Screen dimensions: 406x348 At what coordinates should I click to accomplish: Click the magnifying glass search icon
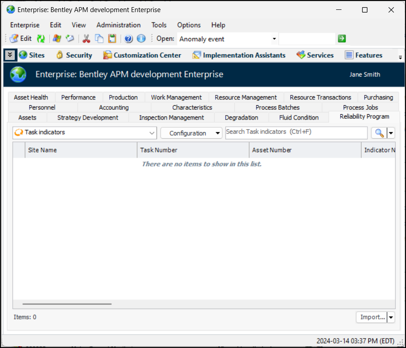[x=380, y=133]
